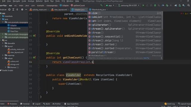The image size is (191, 107).
Task: Fold the ViewHolder constructor on line 38
Action: [x=39, y=79]
